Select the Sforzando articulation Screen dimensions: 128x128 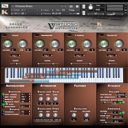pyautogui.click(x=3, y=107)
